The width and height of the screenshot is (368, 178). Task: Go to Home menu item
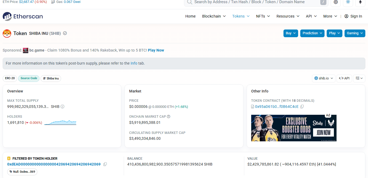(x=190, y=16)
